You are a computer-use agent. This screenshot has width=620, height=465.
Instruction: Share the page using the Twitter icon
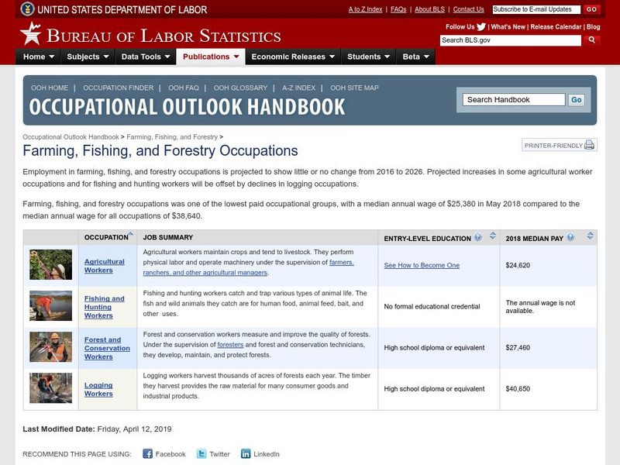pos(201,453)
